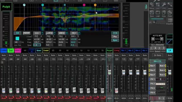Select the LR master channel label
182x102 pixels.
coord(170,50)
